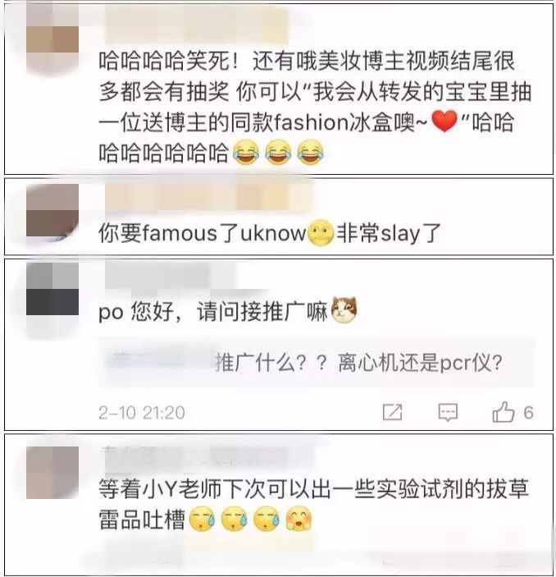
Task: Open blurred username above first comment
Action: click(196, 25)
